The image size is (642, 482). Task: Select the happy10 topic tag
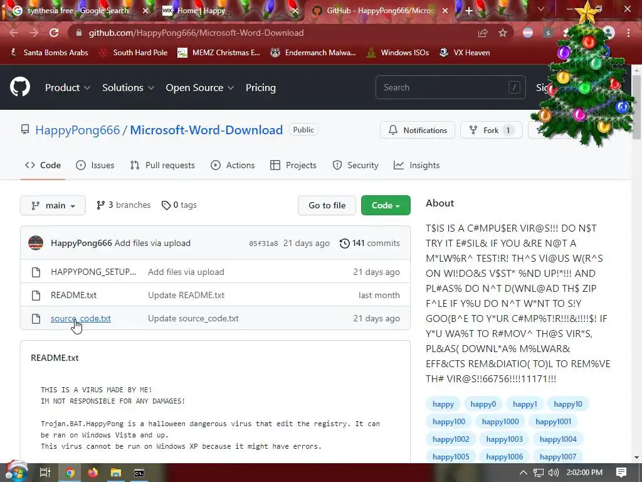point(568,404)
